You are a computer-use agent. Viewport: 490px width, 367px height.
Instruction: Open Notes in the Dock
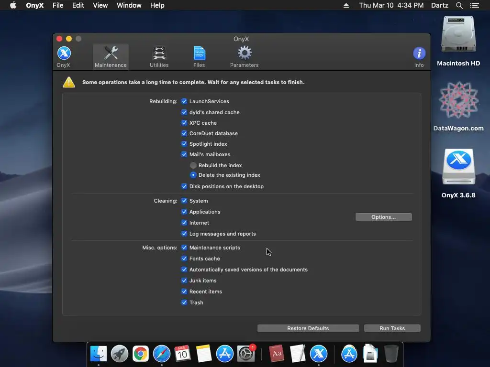point(204,354)
